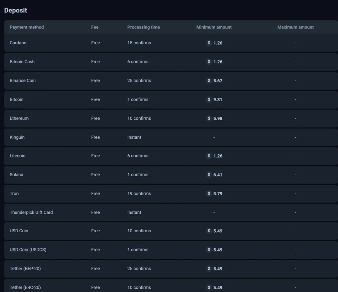Click the "Bitcoin" name in the 9.31 row
This screenshot has height=292, width=338.
pyautogui.click(x=17, y=99)
